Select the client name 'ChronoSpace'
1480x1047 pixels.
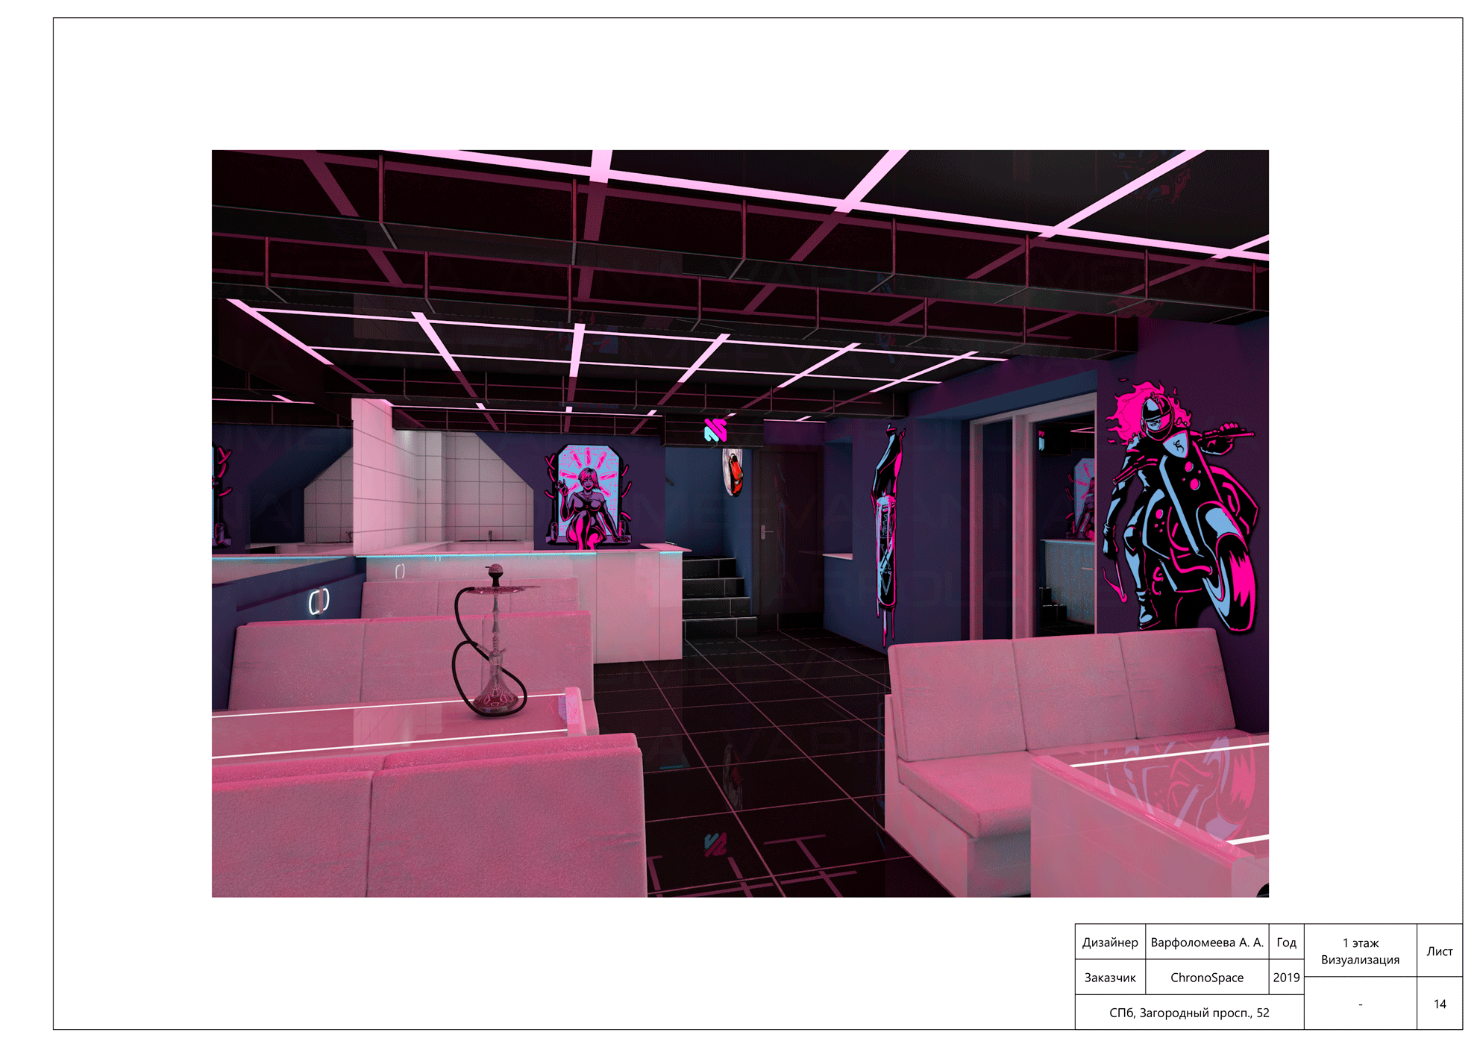(1207, 977)
